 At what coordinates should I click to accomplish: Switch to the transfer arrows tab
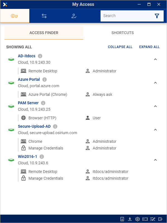[x=44, y=16]
